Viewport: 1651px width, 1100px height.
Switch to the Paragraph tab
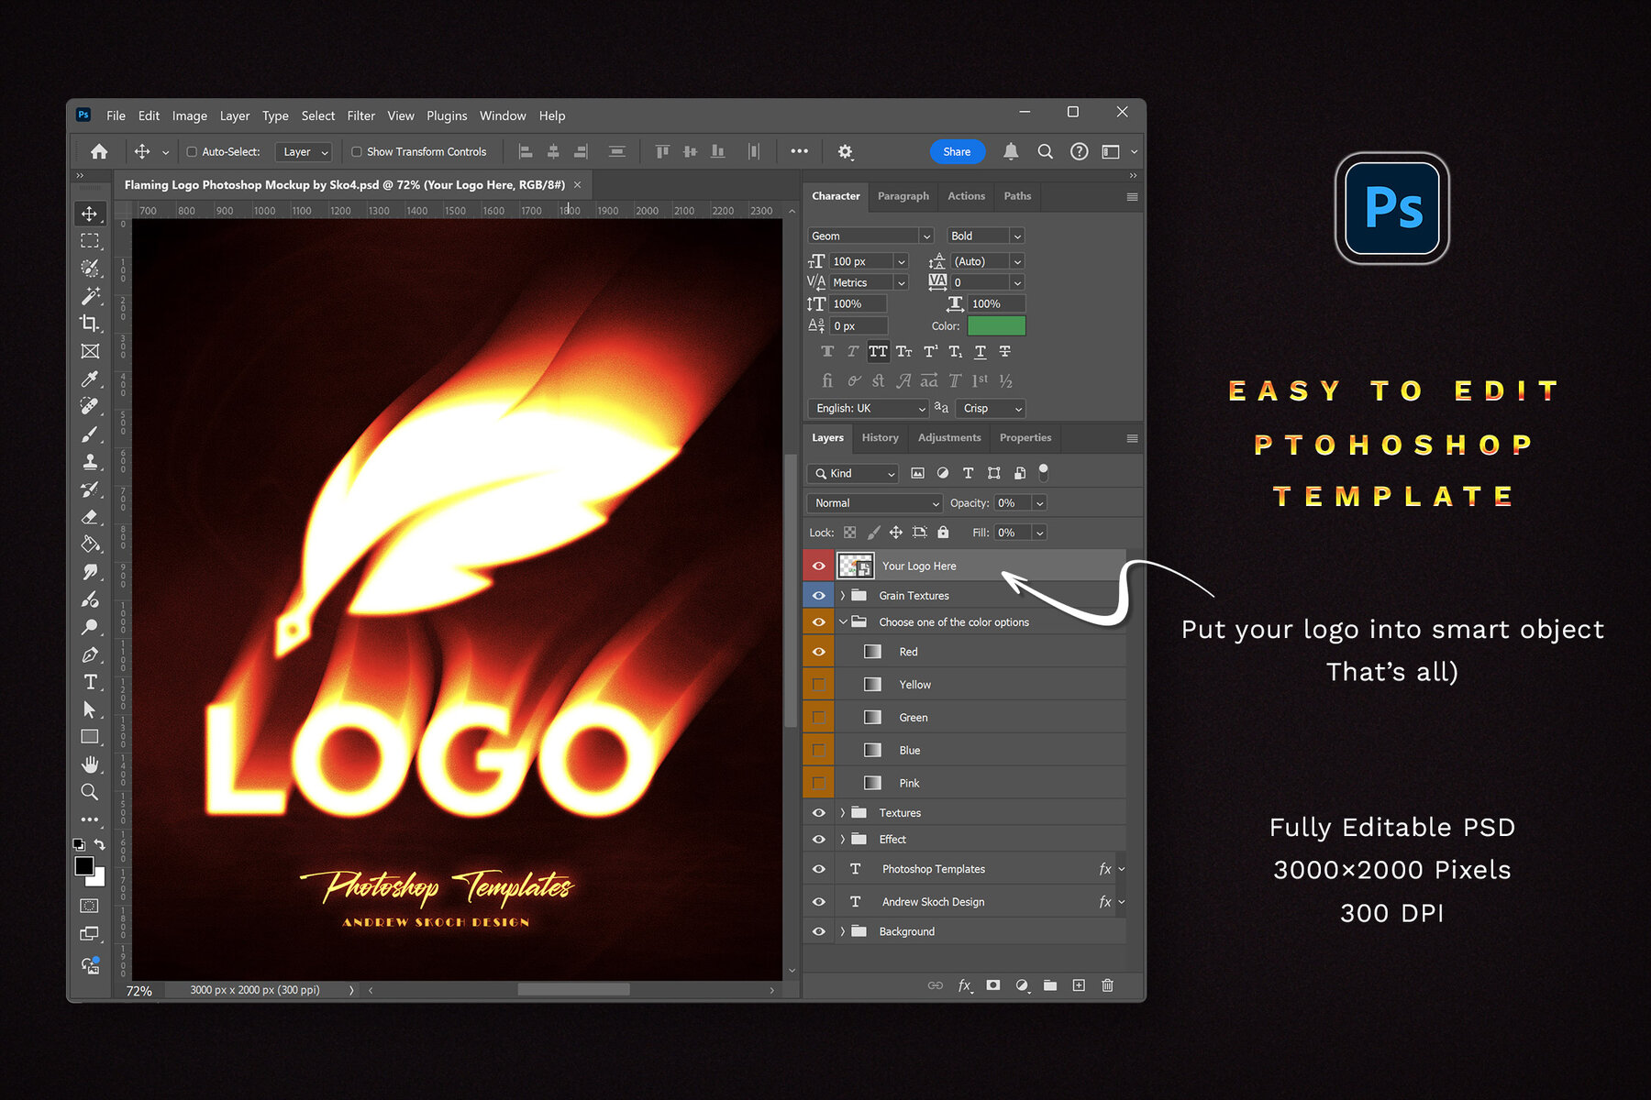903,196
